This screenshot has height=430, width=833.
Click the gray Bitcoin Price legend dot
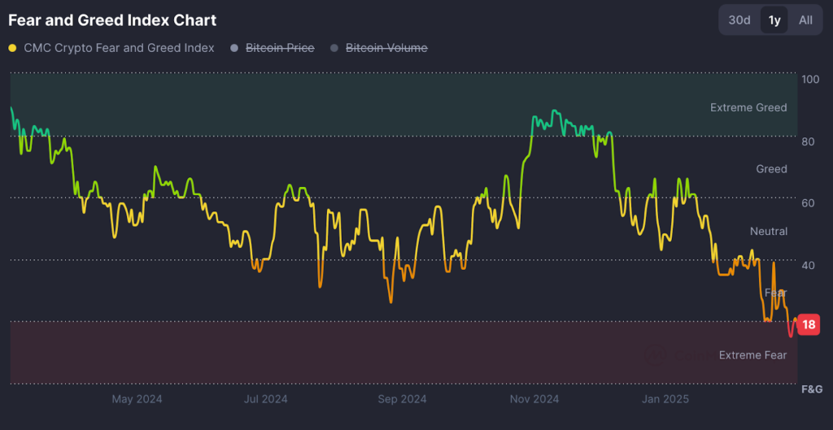click(x=235, y=48)
